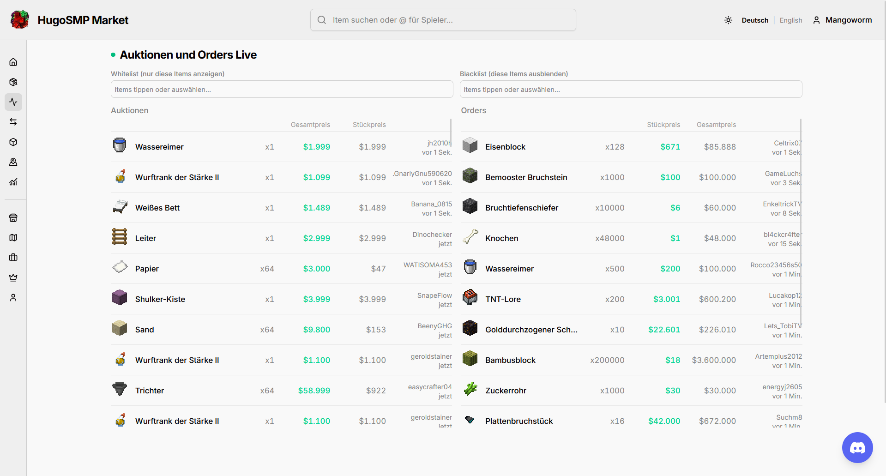Open the map pin location icon in sidebar

pyautogui.click(x=13, y=162)
